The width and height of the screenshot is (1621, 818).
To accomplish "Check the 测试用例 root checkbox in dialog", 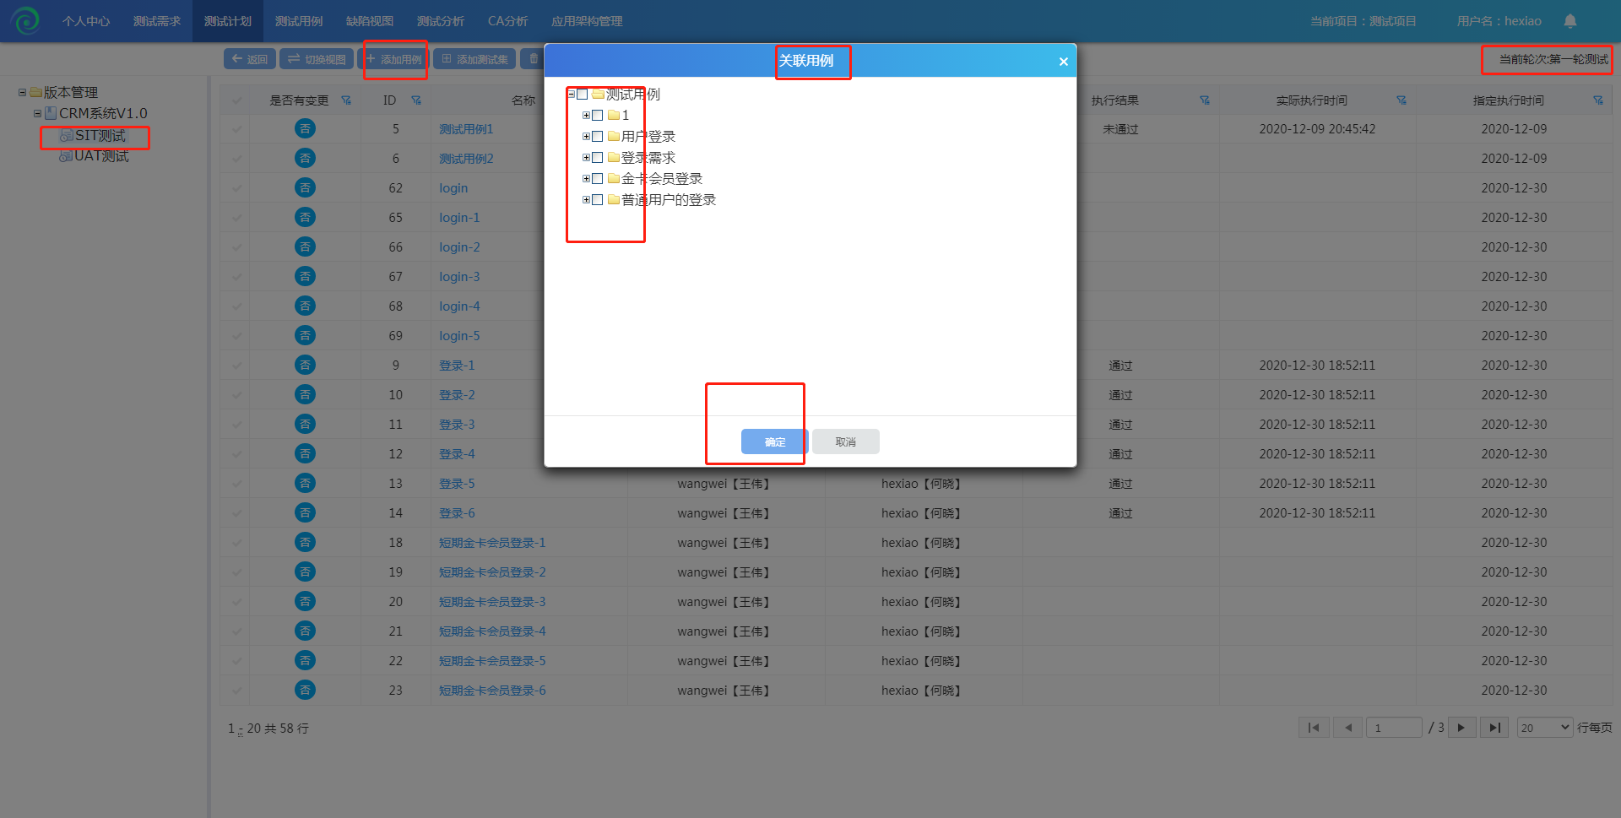I will point(582,95).
